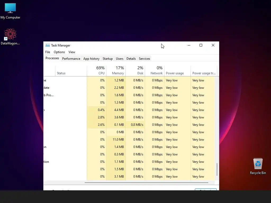The image size is (271, 203).
Task: Click the process name ending in "tion"
Action: [46, 162]
